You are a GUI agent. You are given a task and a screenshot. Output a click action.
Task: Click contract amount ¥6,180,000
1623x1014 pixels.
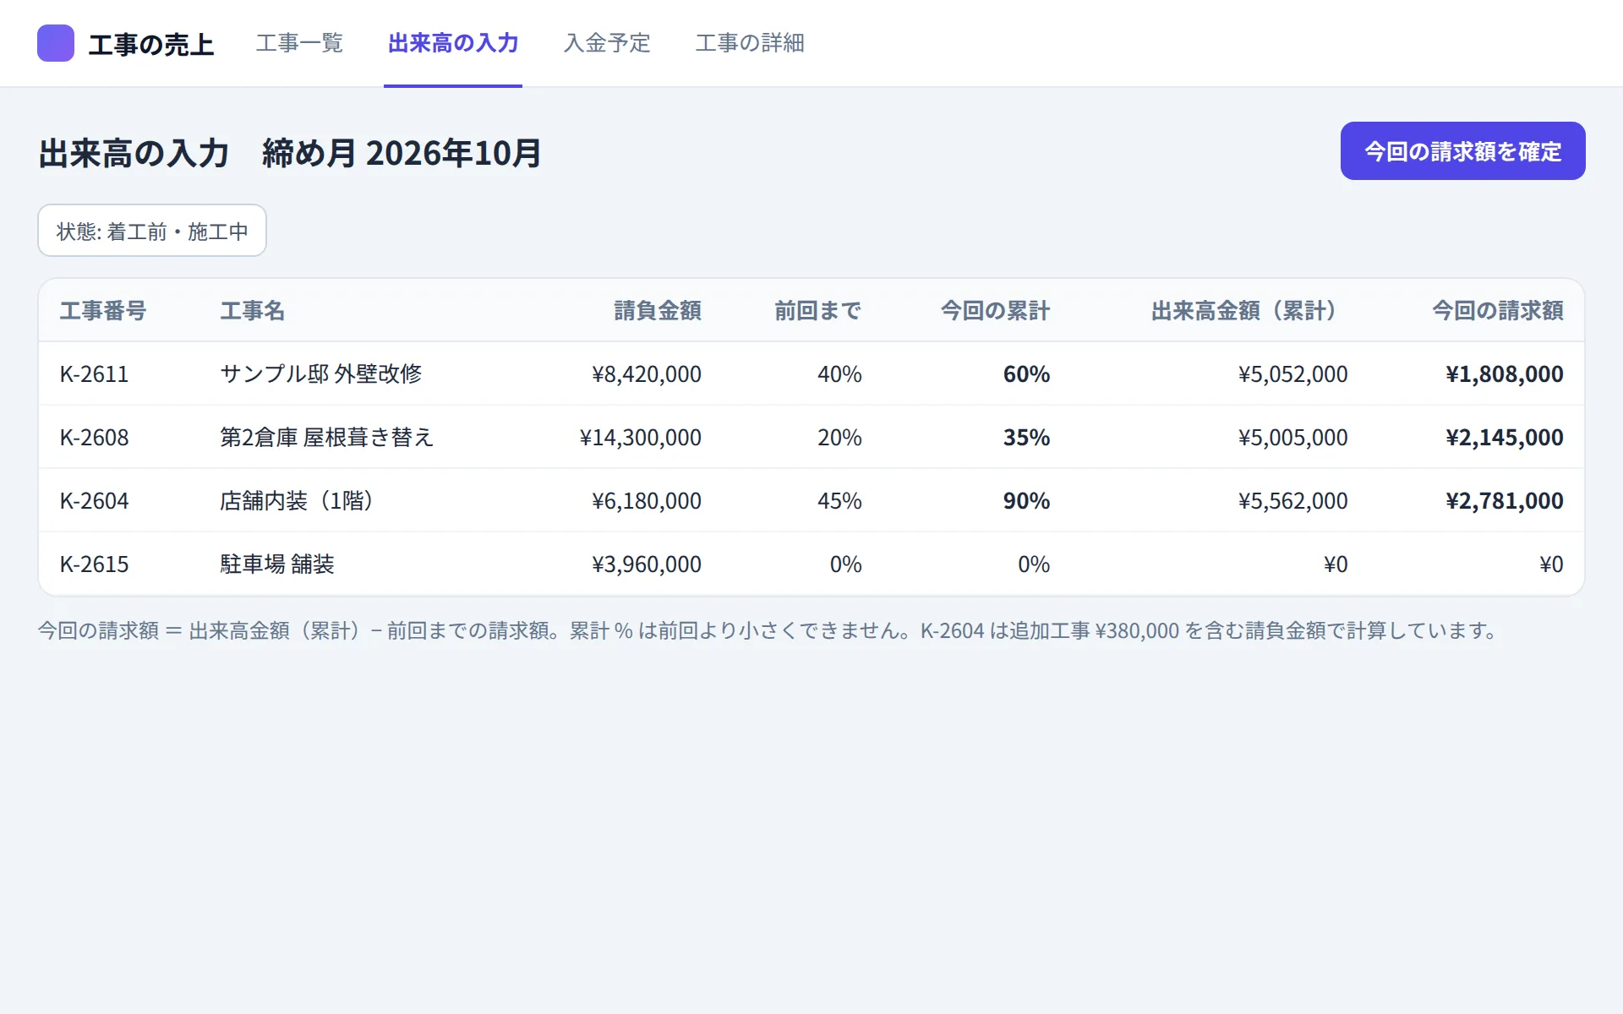(x=647, y=501)
